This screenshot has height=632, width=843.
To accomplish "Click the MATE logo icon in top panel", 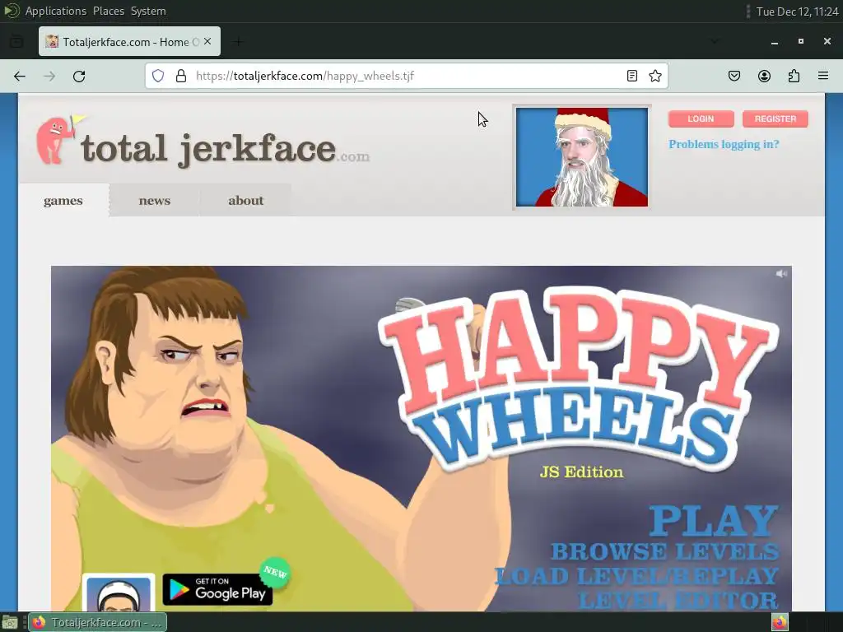I will coord(12,11).
